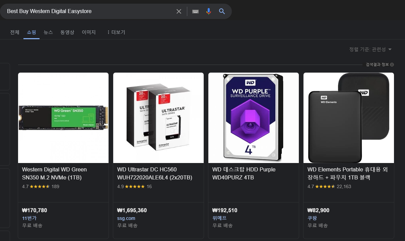Switch to the 이미지 tab
The width and height of the screenshot is (405, 241).
89,32
